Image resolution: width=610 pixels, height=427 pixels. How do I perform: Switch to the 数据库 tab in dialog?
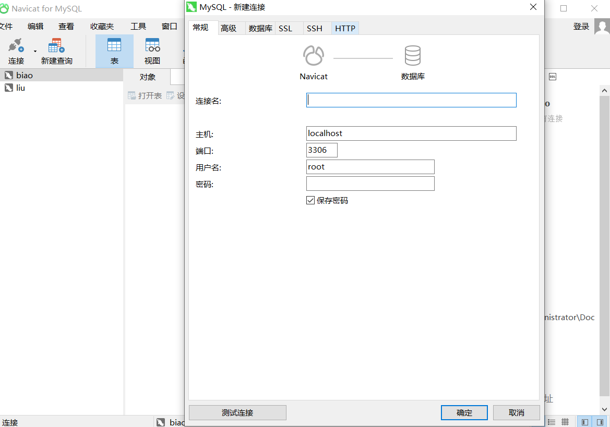pyautogui.click(x=260, y=28)
